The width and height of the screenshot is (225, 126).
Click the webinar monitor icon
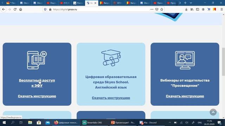(x=185, y=60)
